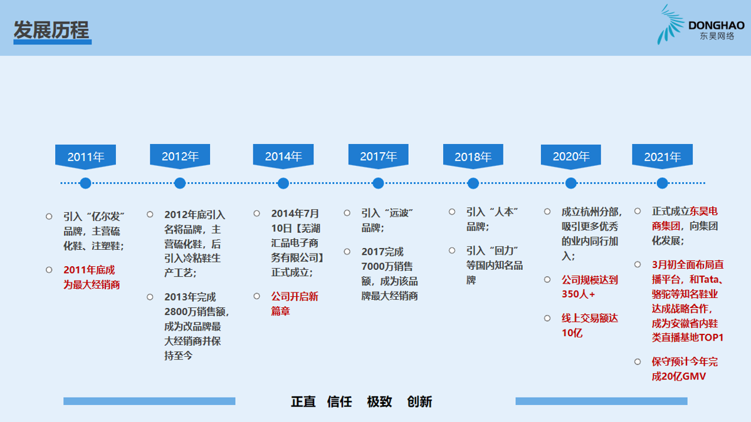
Task: Click the timeline dot below 2014年
Action: pos(283,183)
